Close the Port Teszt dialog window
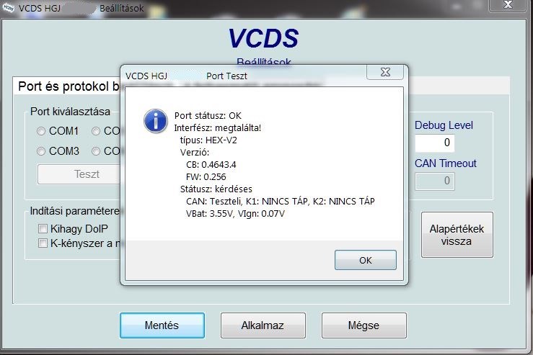This screenshot has height=355, width=533. pyautogui.click(x=385, y=72)
